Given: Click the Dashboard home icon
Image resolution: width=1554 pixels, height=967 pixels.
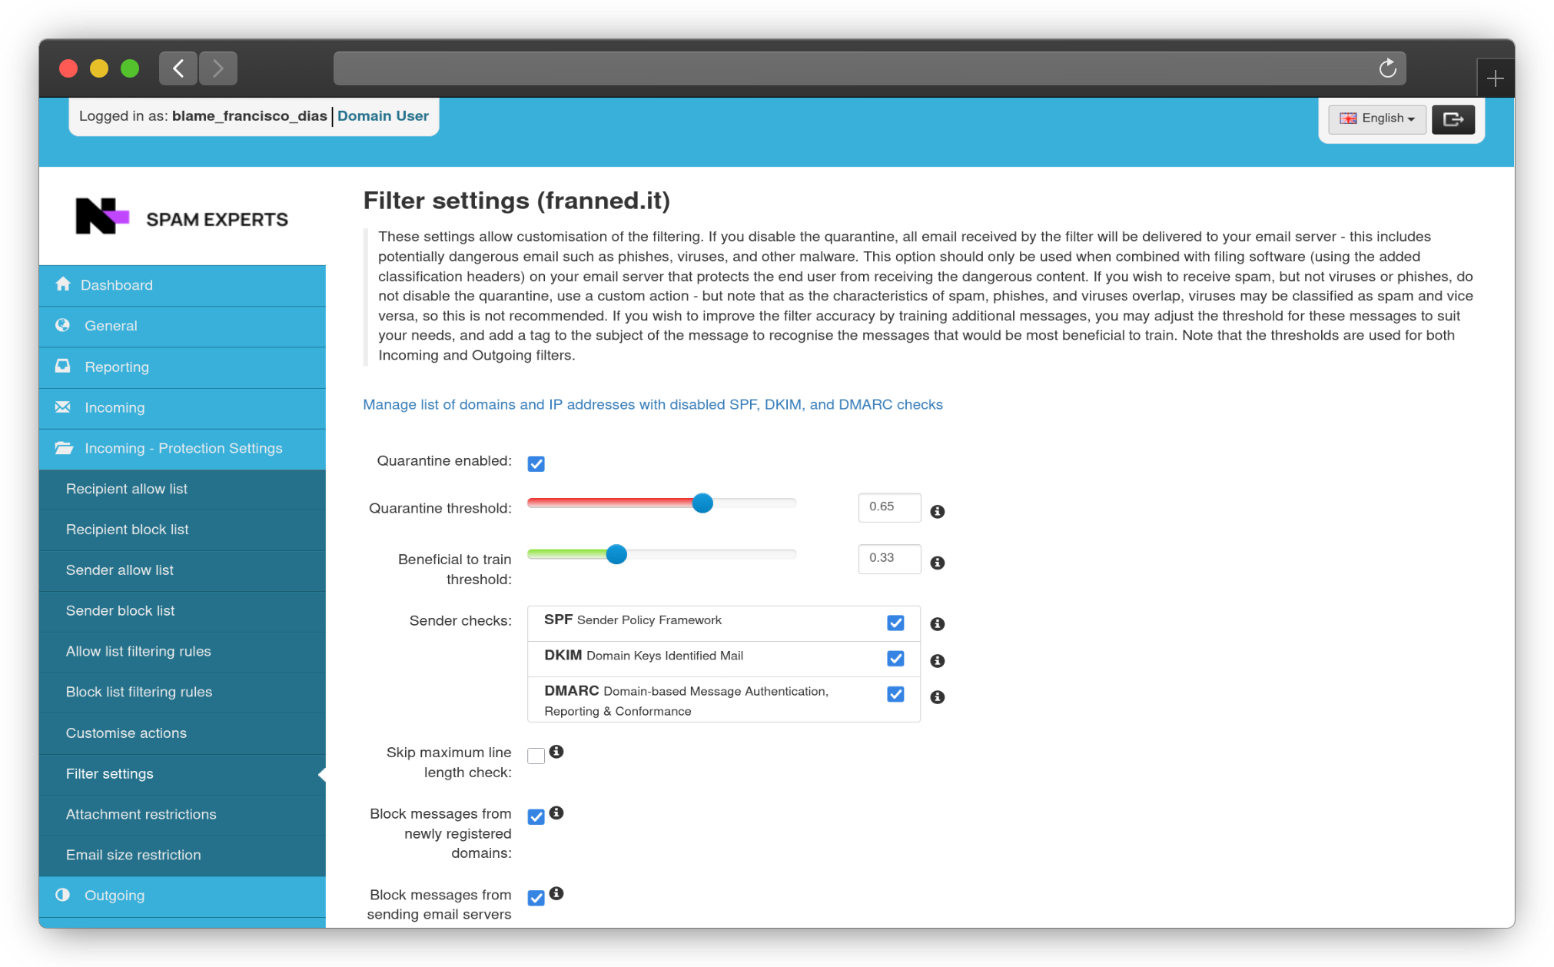Looking at the screenshot, I should click(x=63, y=284).
